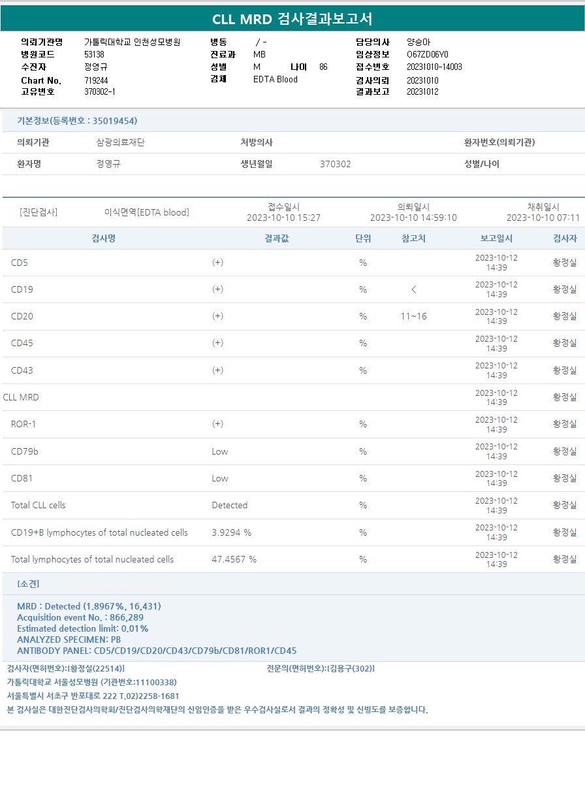Click the 'CD79b' test name
The width and height of the screenshot is (585, 812).
[25, 451]
